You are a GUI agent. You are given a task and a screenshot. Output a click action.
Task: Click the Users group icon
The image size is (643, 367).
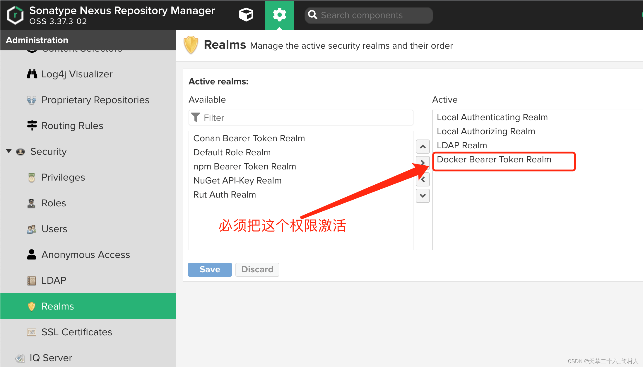(x=32, y=229)
